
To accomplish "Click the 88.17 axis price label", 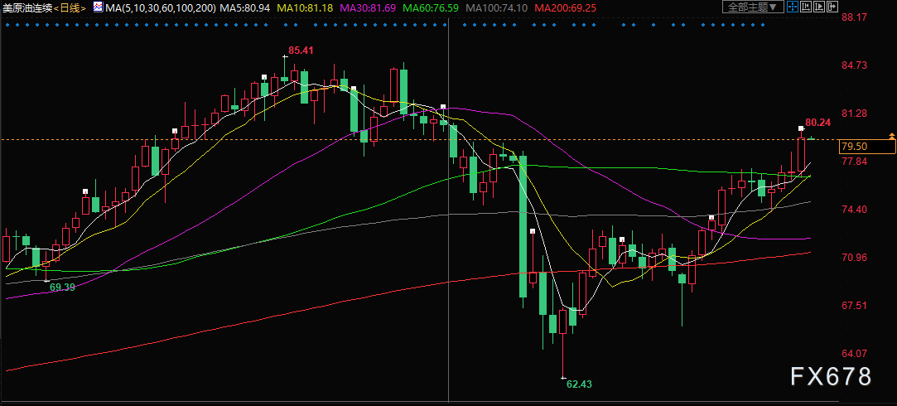I will click(x=855, y=17).
